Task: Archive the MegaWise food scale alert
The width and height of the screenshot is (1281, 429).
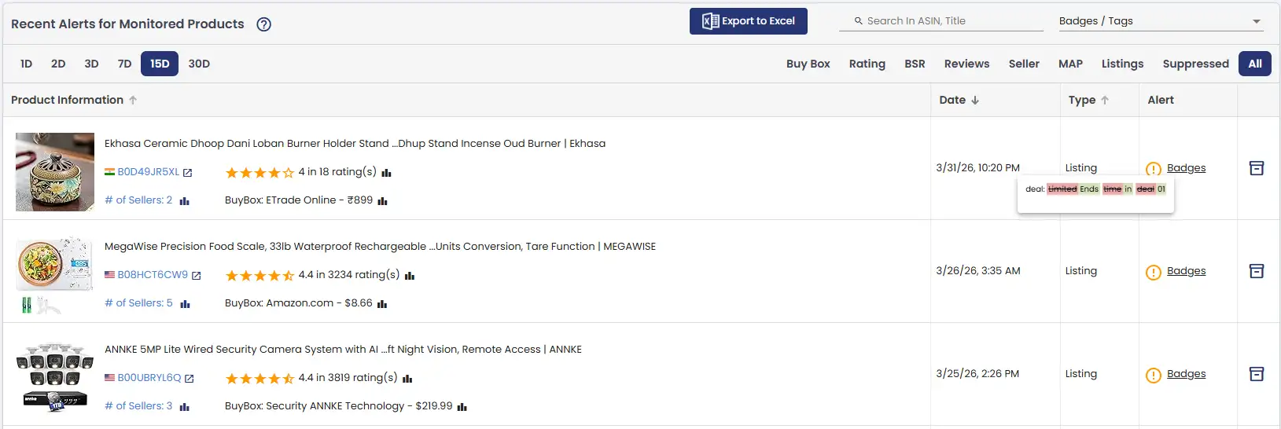Action: click(x=1257, y=271)
